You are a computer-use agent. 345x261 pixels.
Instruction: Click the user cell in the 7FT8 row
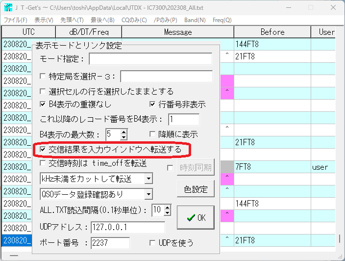pyautogui.click(x=323, y=167)
